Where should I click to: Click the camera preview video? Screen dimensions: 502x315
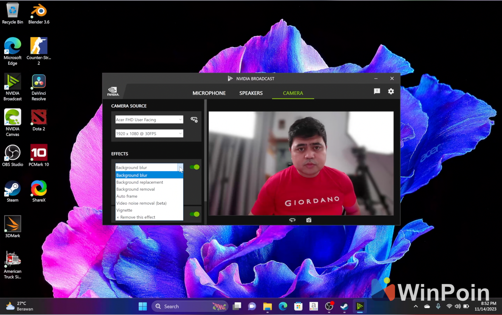[x=301, y=164]
